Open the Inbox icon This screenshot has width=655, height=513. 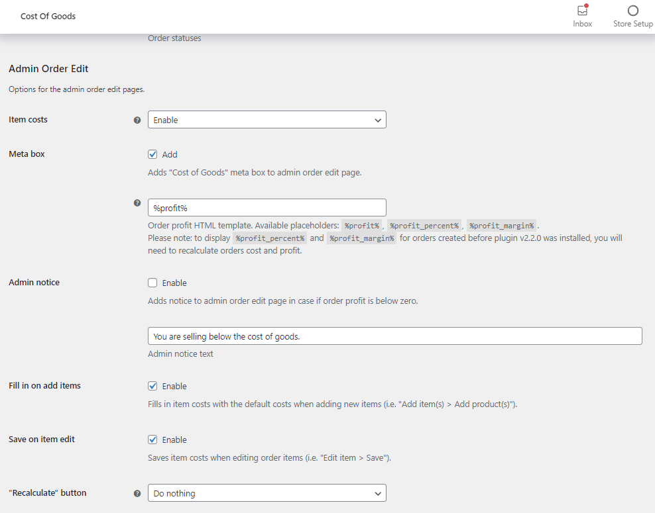(582, 10)
